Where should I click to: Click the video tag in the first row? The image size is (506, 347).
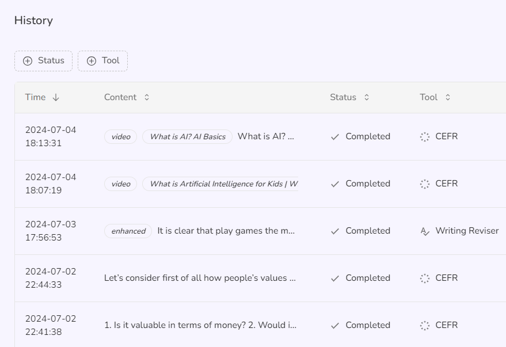click(121, 137)
